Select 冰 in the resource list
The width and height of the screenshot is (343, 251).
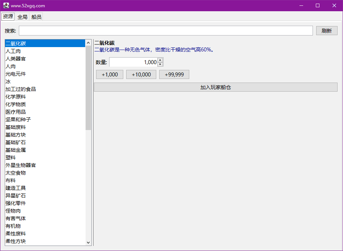coord(45,81)
